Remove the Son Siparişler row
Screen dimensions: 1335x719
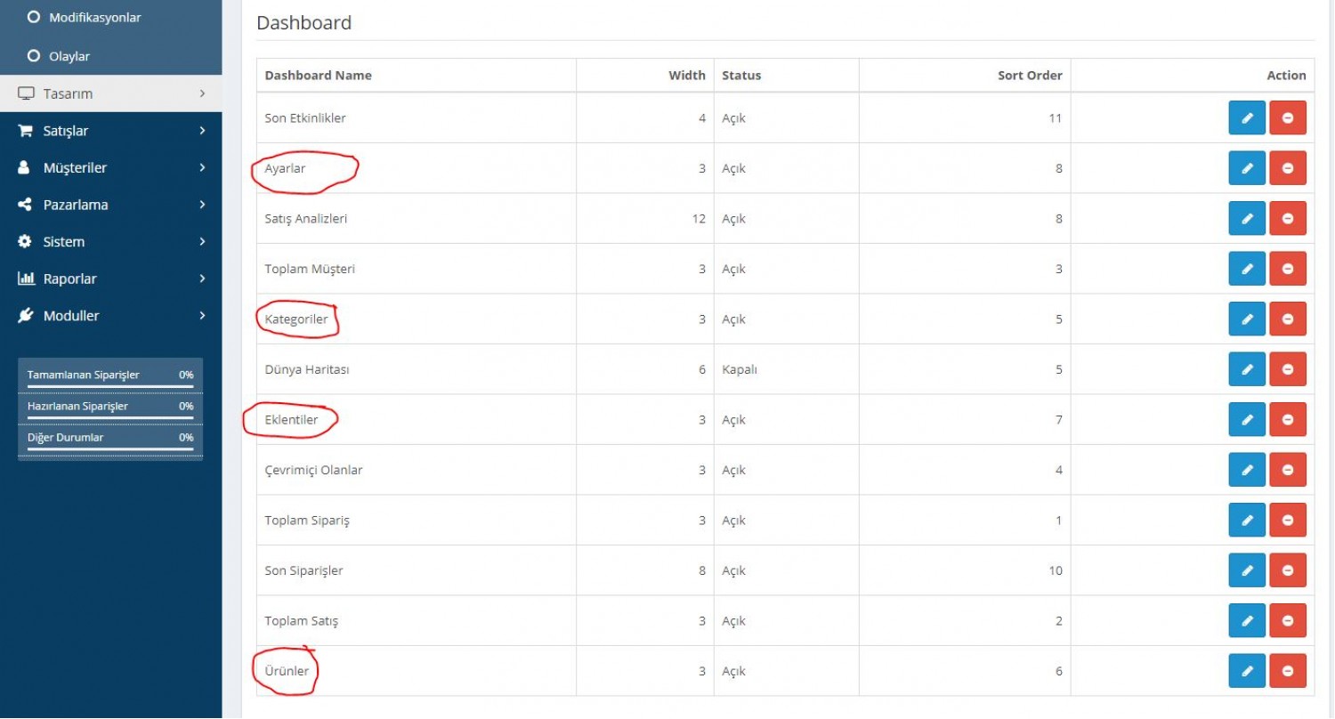1288,570
